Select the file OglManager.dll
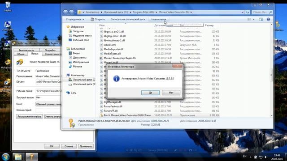Image resolution: width=287 pixels, height=161 pixels. coord(113,102)
